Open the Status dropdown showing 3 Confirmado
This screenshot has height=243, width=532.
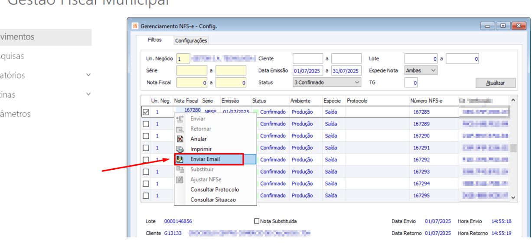click(327, 82)
